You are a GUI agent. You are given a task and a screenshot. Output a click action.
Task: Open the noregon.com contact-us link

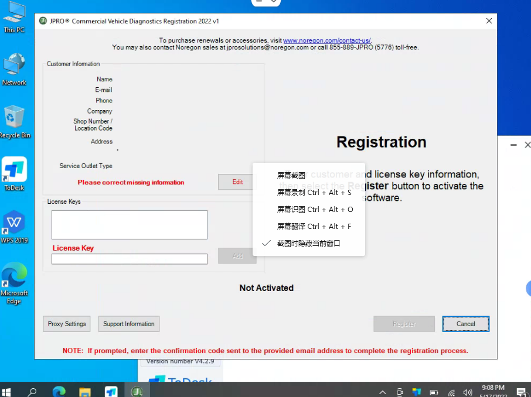pyautogui.click(x=327, y=40)
